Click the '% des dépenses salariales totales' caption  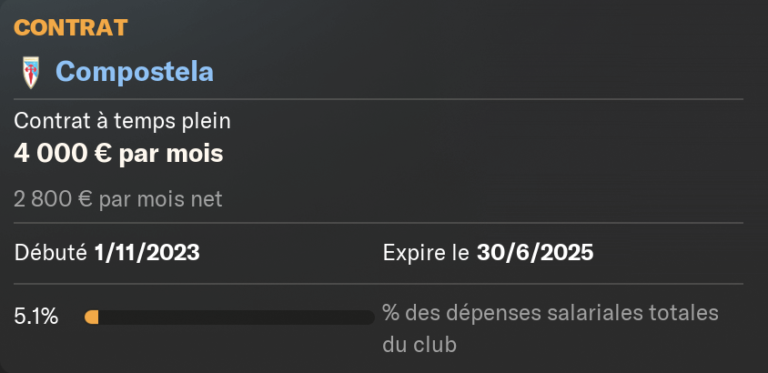point(551,313)
